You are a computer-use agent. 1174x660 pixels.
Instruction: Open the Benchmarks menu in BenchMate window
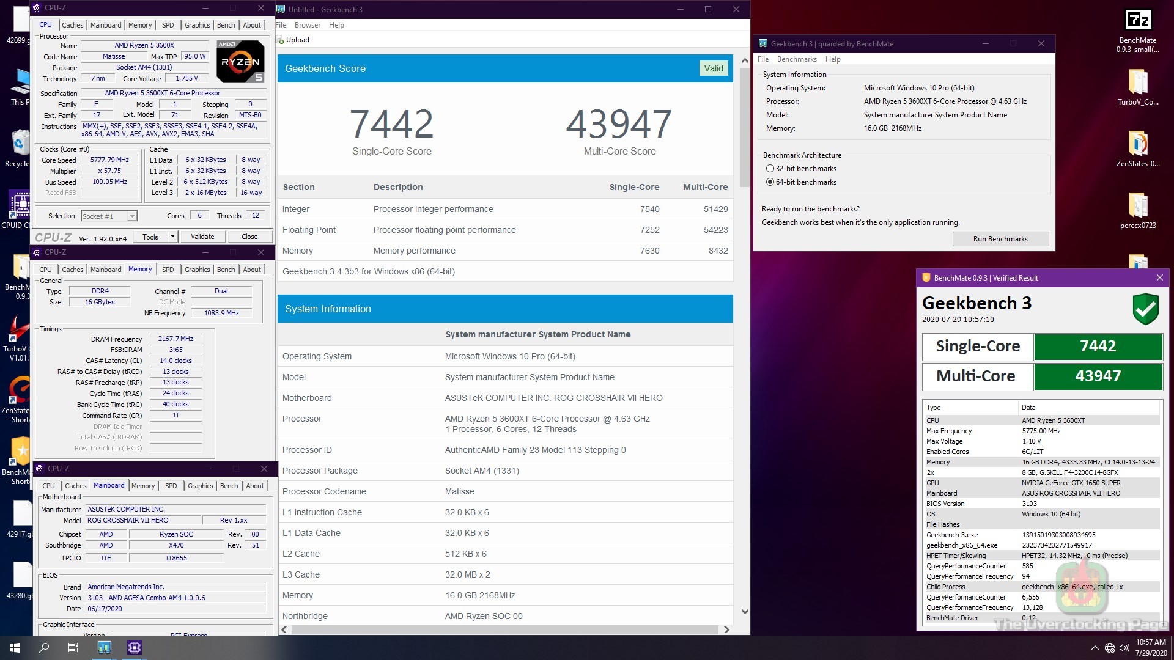[796, 59]
